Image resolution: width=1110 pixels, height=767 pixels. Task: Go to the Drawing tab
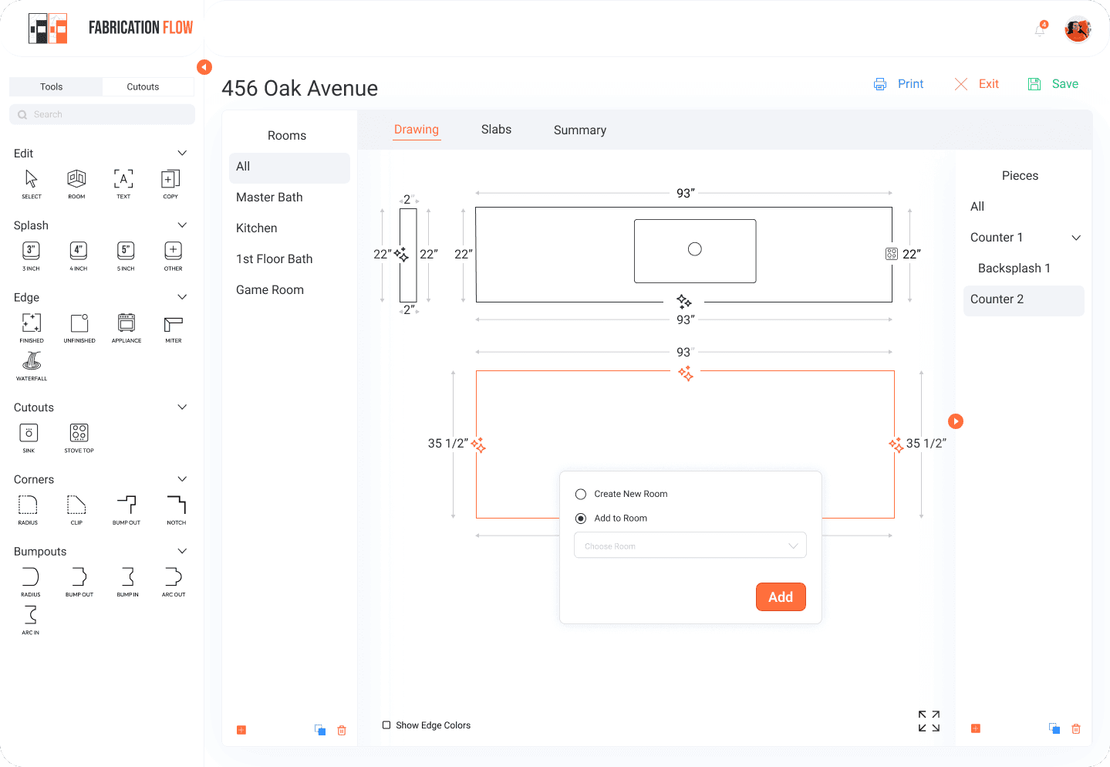[417, 130]
